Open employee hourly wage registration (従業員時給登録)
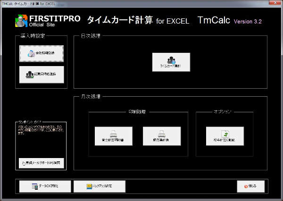 pos(42,75)
